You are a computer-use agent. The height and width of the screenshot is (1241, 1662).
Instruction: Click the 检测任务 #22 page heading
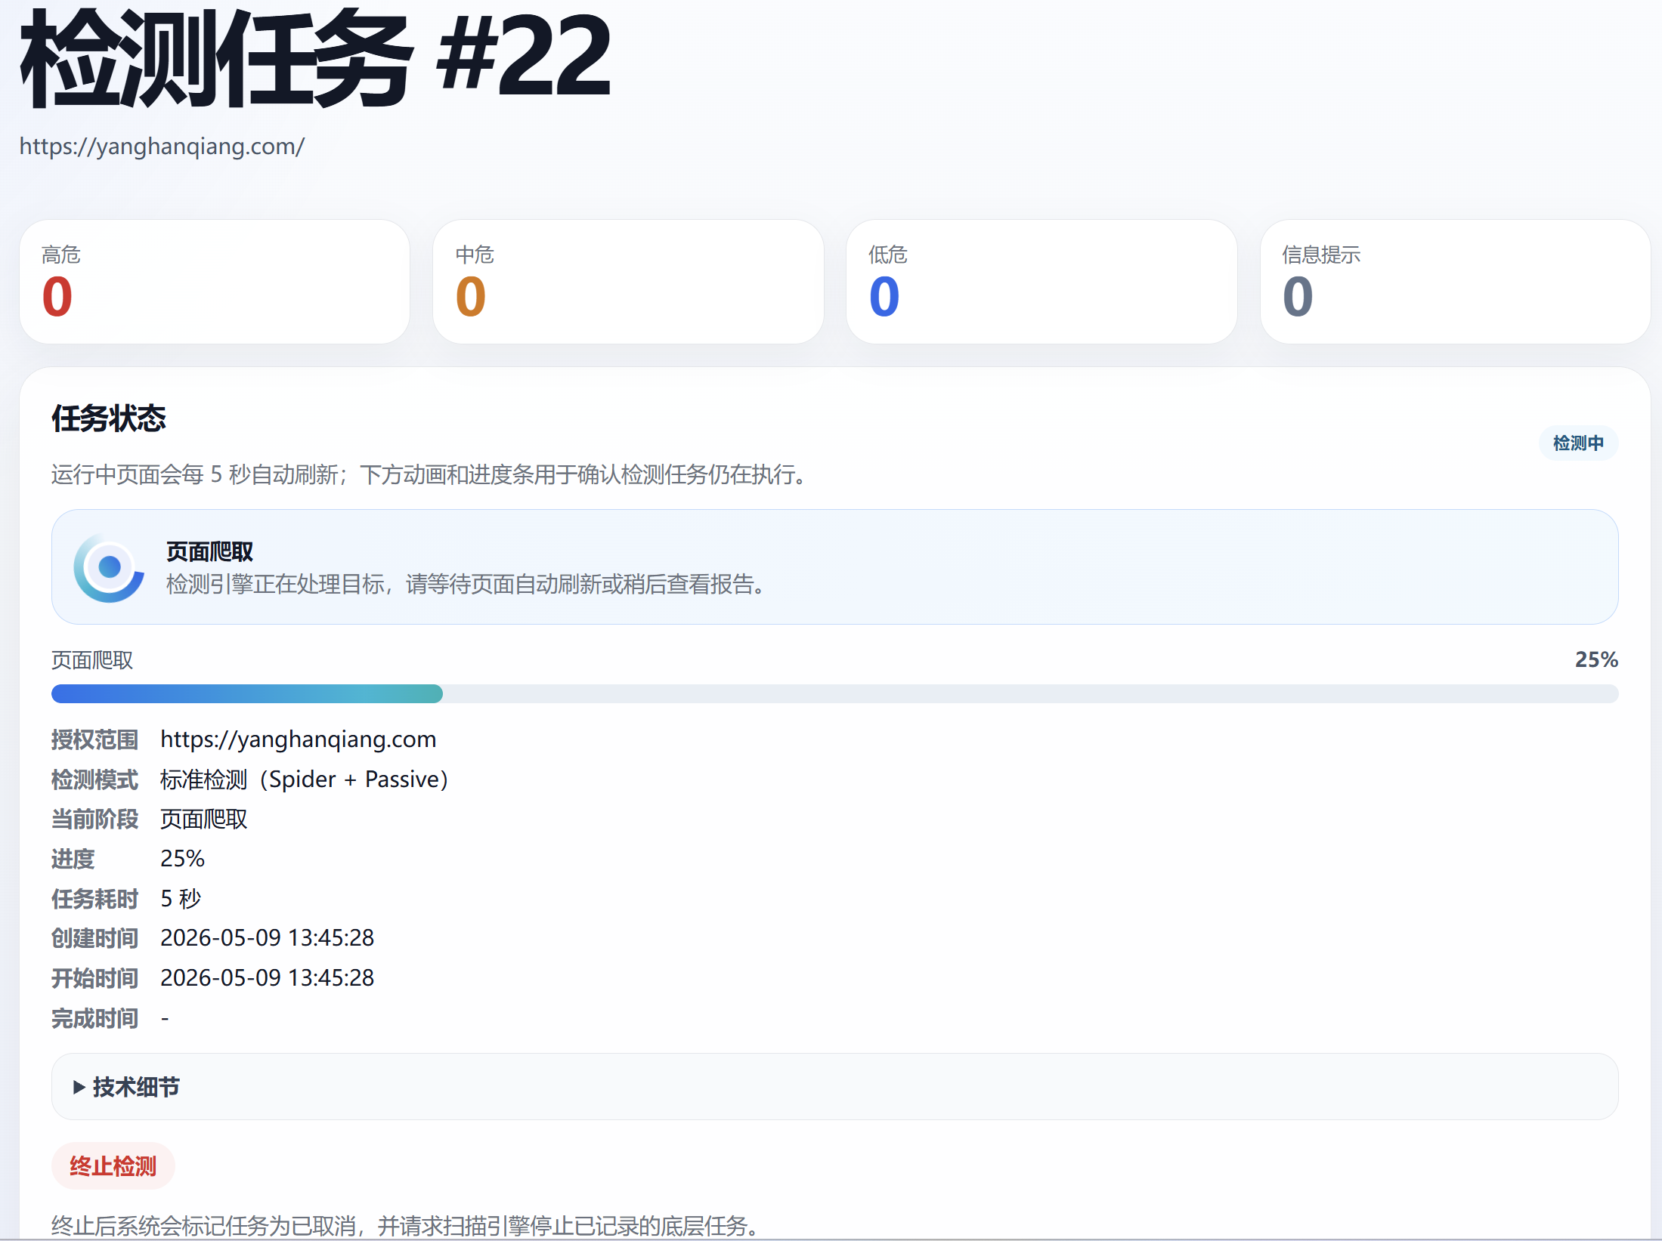click(x=315, y=58)
